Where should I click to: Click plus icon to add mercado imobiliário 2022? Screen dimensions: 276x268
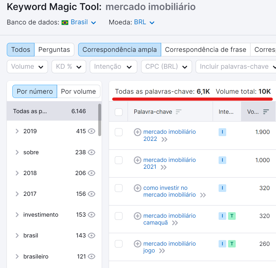137,132
